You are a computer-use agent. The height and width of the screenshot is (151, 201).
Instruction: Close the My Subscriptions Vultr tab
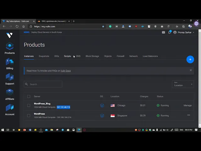[x=34, y=21]
